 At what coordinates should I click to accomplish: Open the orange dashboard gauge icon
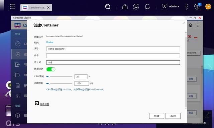208,7
